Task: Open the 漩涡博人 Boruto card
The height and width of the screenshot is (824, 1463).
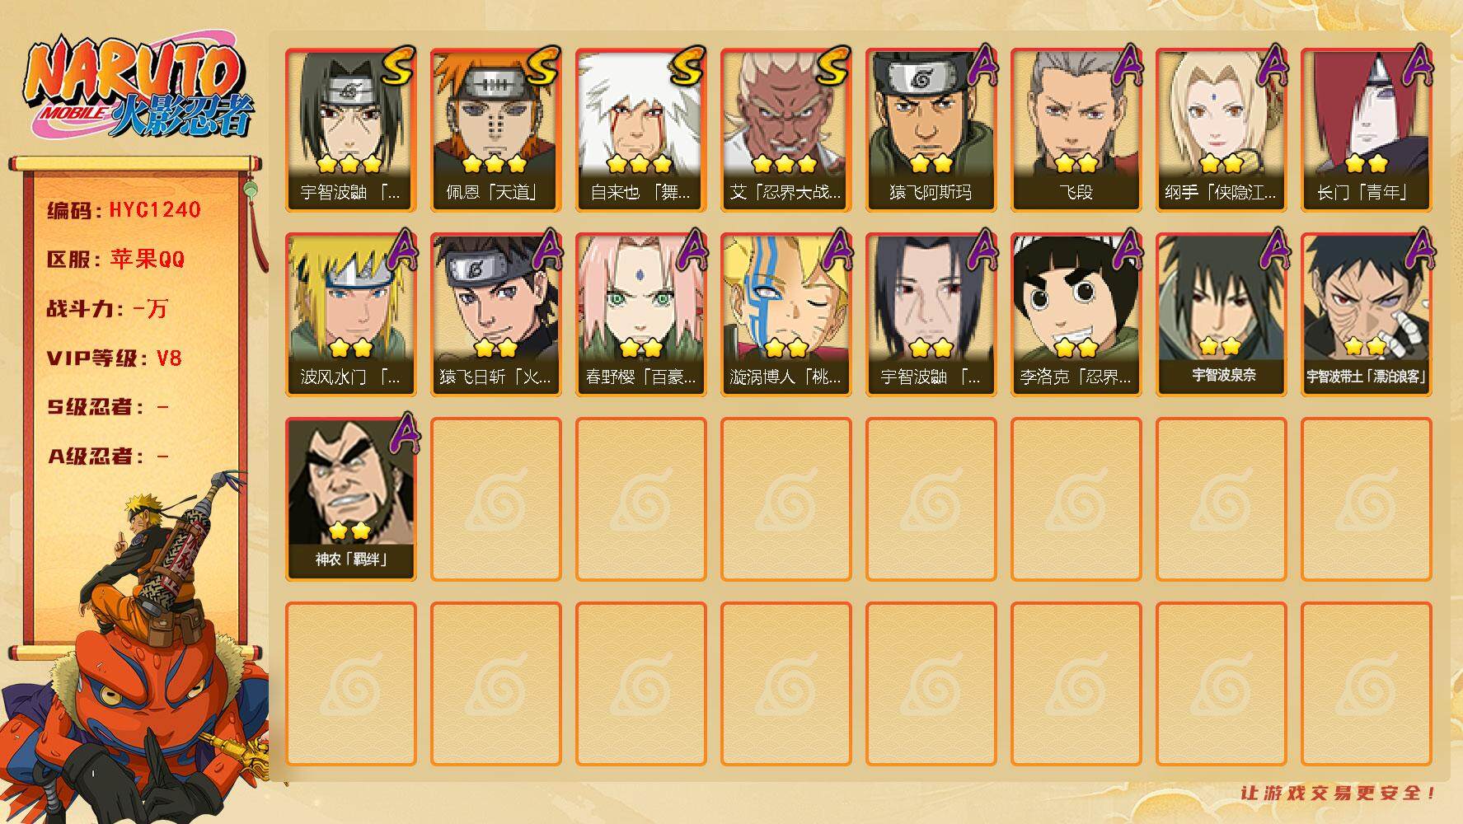Action: click(x=786, y=315)
